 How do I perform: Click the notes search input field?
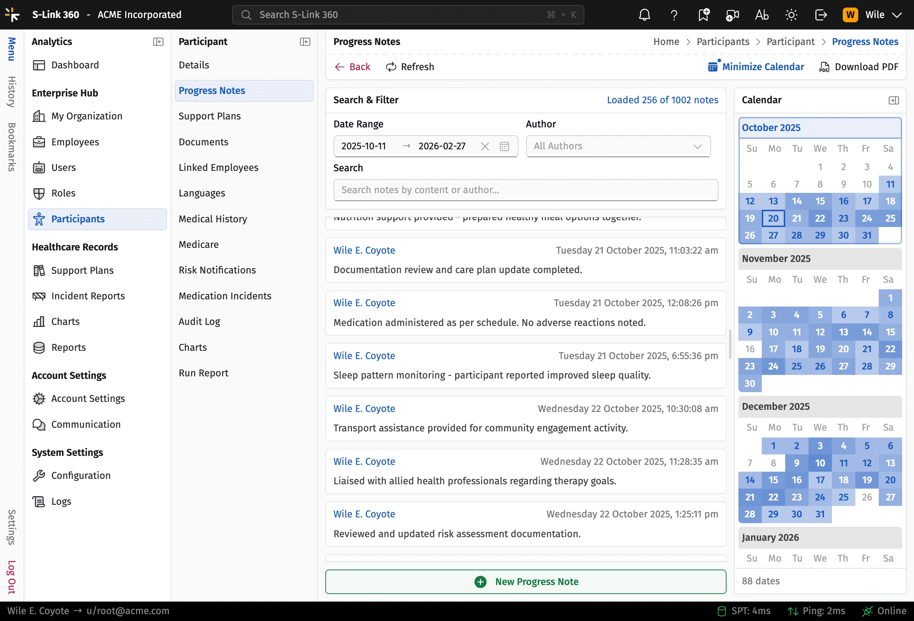tap(525, 190)
